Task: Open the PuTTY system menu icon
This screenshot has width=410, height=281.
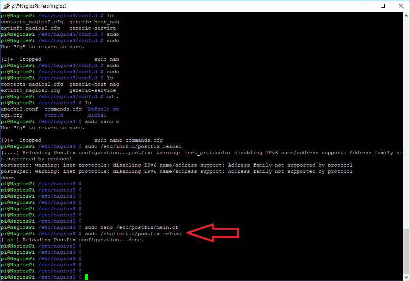Action: [x=6, y=6]
